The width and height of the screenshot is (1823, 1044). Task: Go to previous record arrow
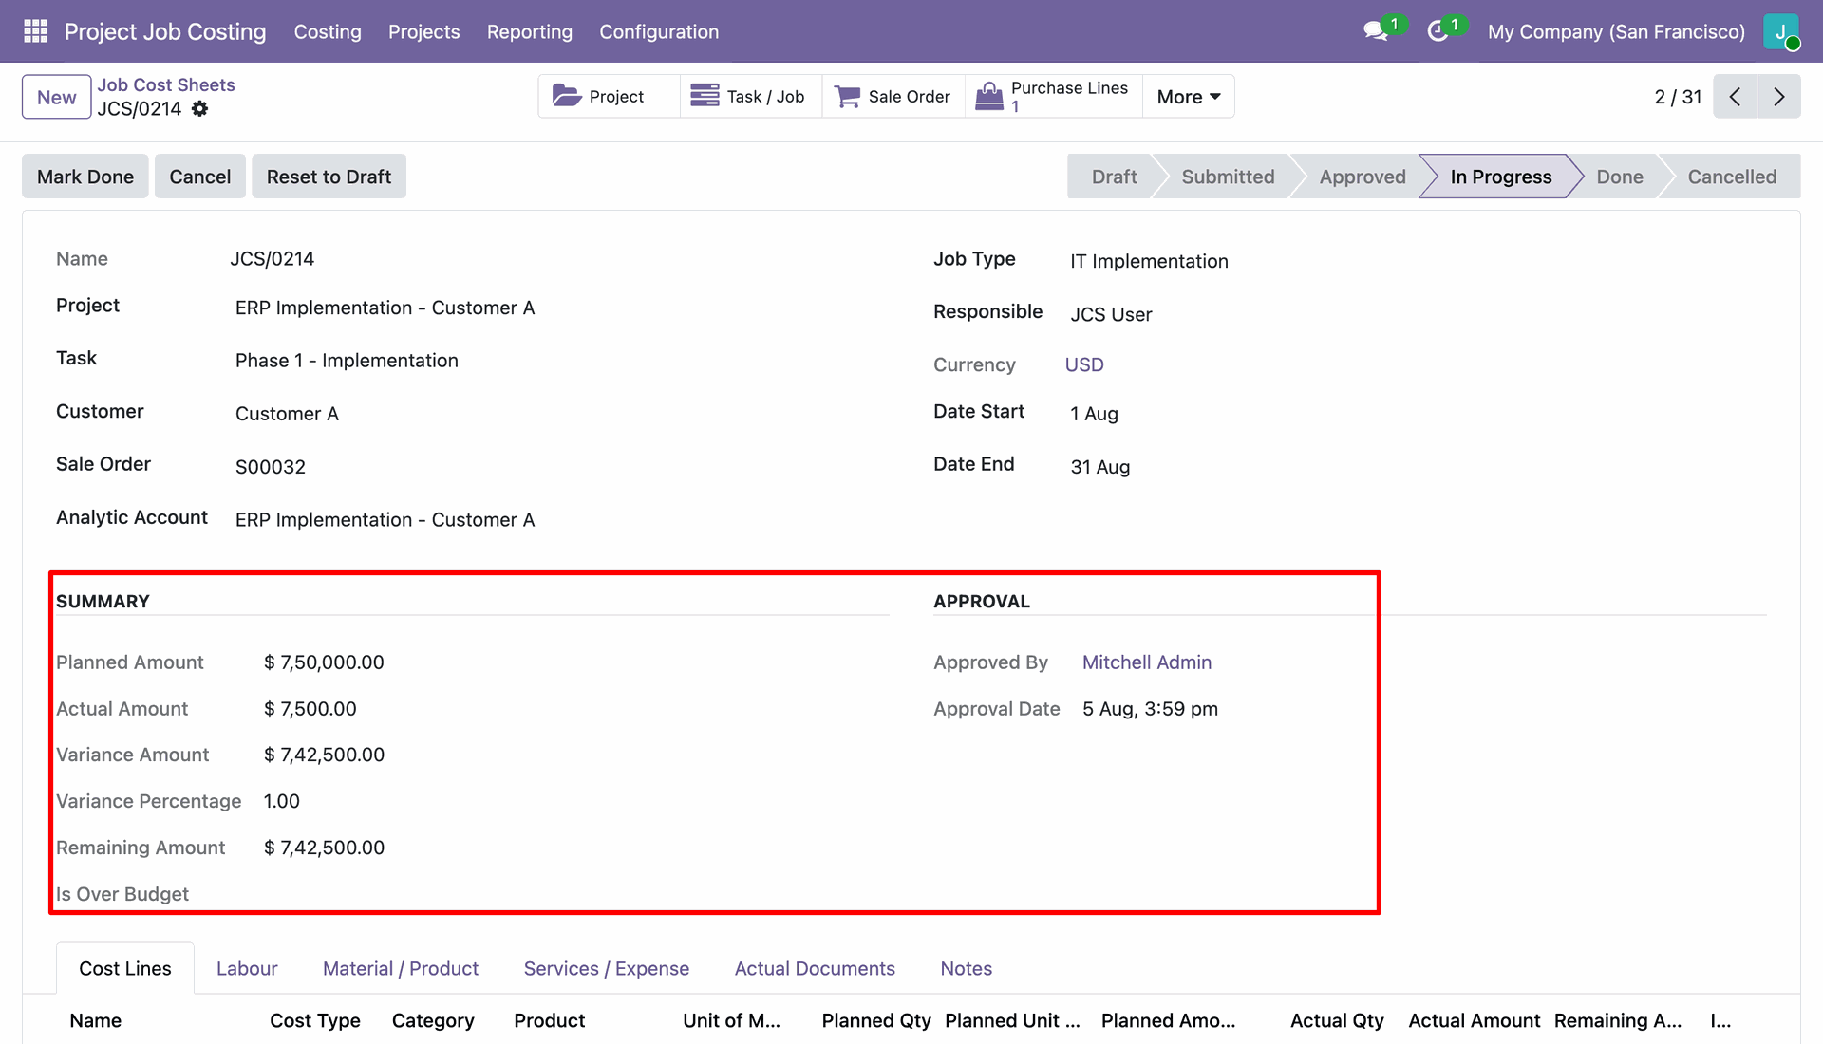point(1735,97)
